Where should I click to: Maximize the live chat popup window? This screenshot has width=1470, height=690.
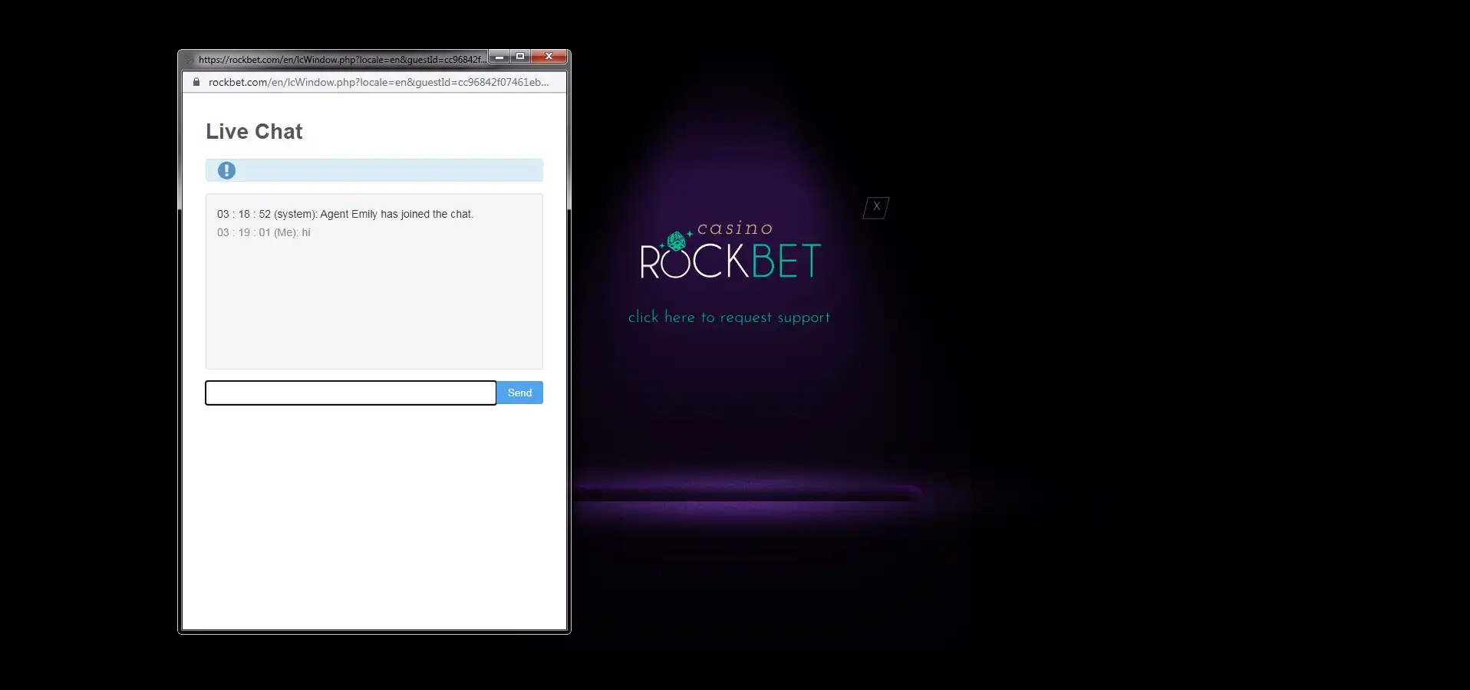[520, 57]
